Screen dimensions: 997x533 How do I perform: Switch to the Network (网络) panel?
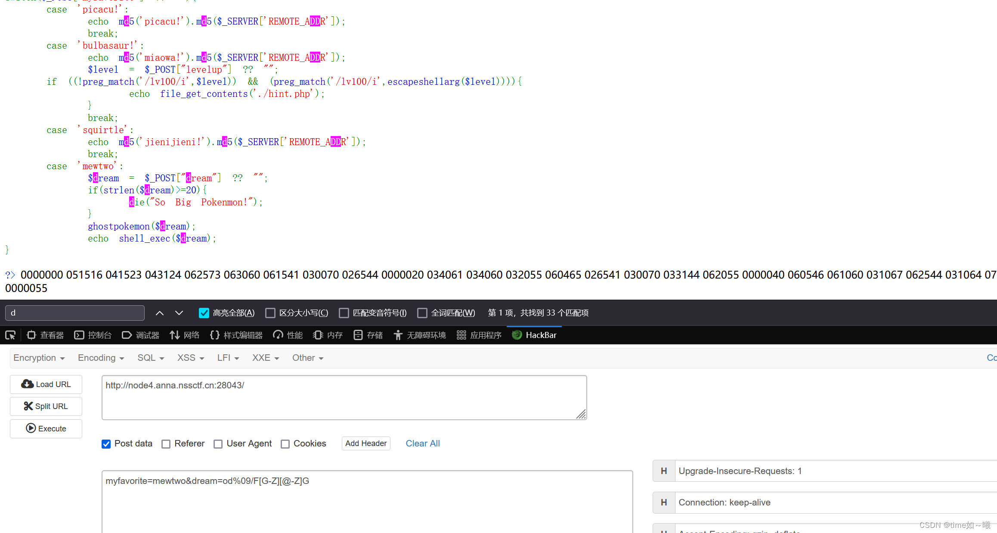click(185, 335)
